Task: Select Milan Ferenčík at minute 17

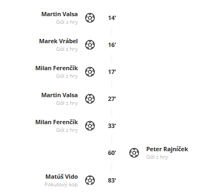Action: pos(57,68)
